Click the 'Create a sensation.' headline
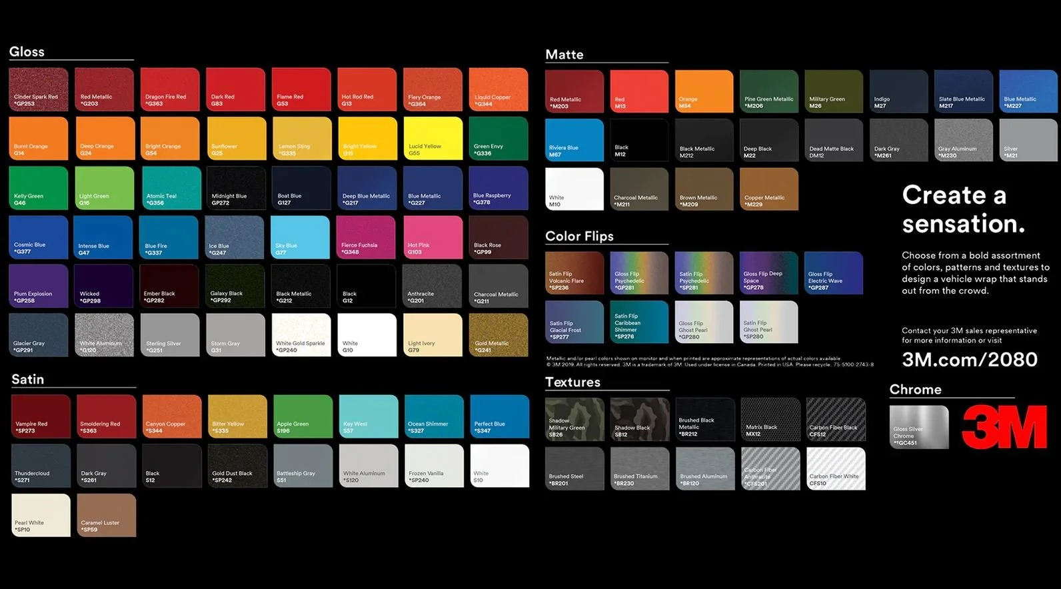This screenshot has width=1061, height=589. click(964, 209)
